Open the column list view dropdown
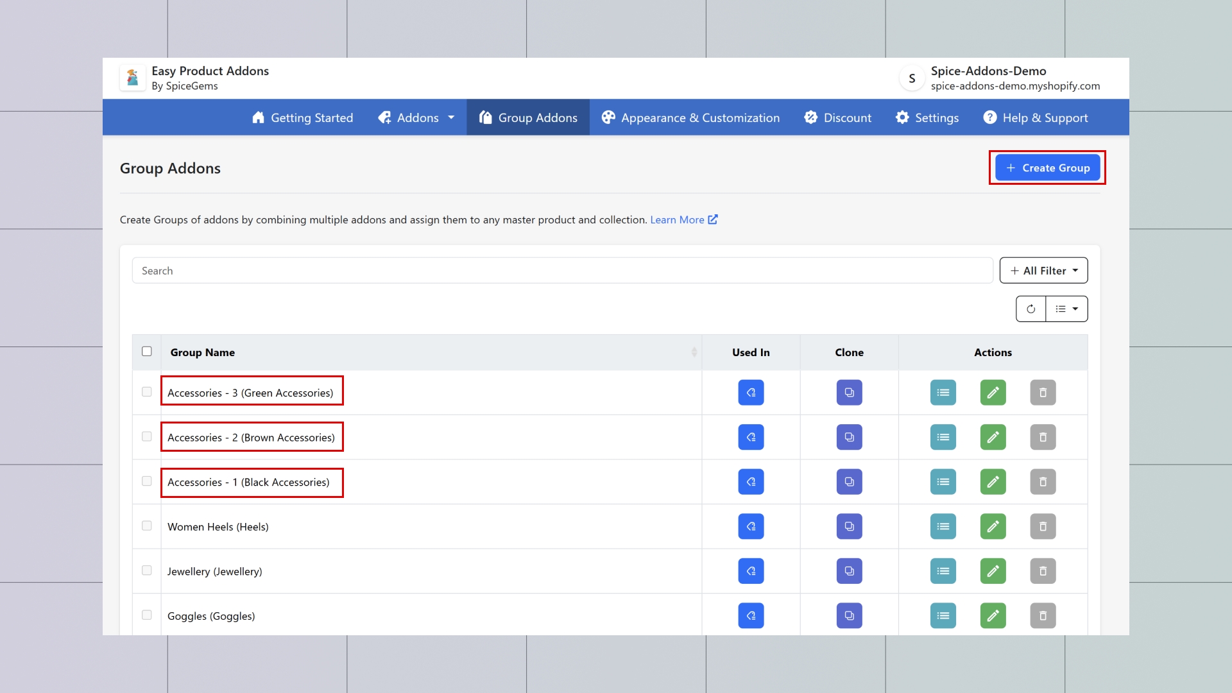The image size is (1232, 693). 1066,309
